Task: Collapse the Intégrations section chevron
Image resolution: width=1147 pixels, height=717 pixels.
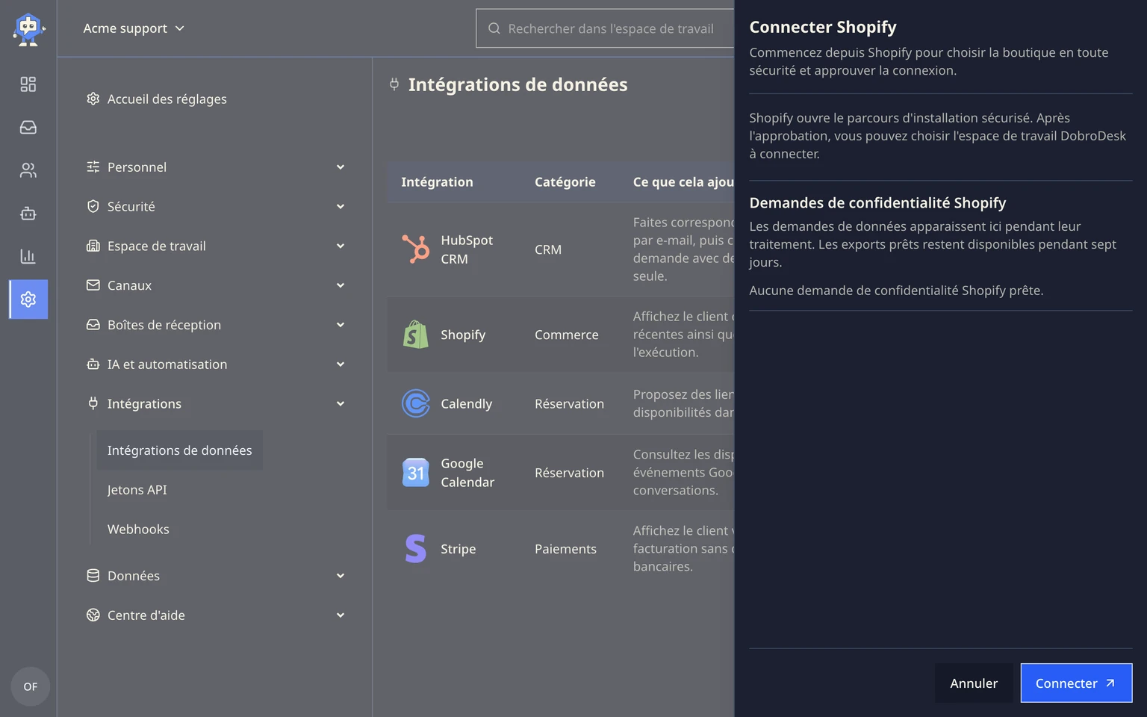Action: point(341,404)
